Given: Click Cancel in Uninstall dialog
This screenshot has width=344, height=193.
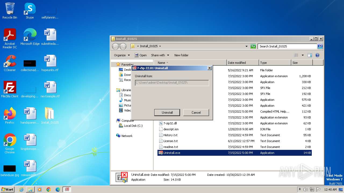Looking at the screenshot, I should pos(196,113).
